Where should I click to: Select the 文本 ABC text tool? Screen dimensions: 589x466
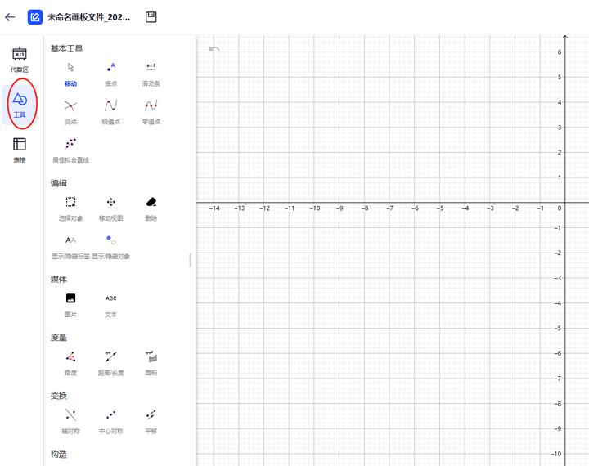click(110, 305)
